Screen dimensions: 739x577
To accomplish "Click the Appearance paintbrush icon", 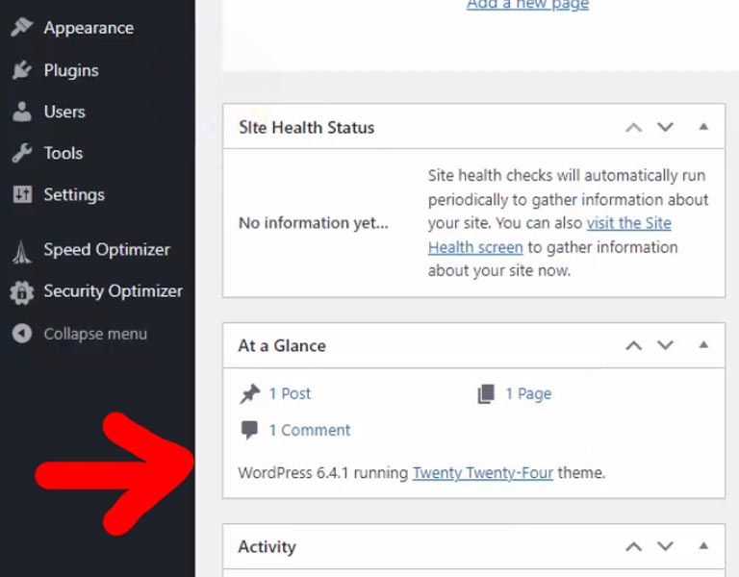I will (22, 27).
